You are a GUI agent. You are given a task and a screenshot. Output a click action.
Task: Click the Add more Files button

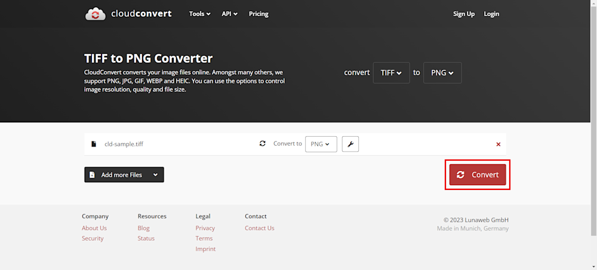tap(124, 175)
